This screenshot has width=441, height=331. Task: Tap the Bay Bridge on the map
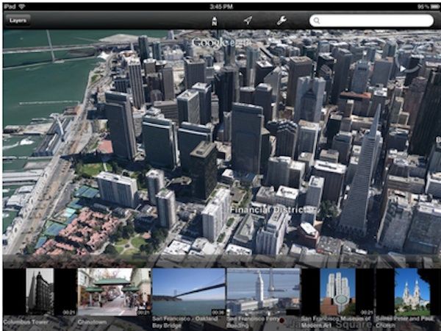coord(51,48)
